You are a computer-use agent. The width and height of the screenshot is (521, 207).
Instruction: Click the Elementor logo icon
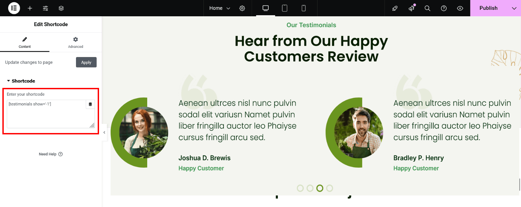click(14, 8)
